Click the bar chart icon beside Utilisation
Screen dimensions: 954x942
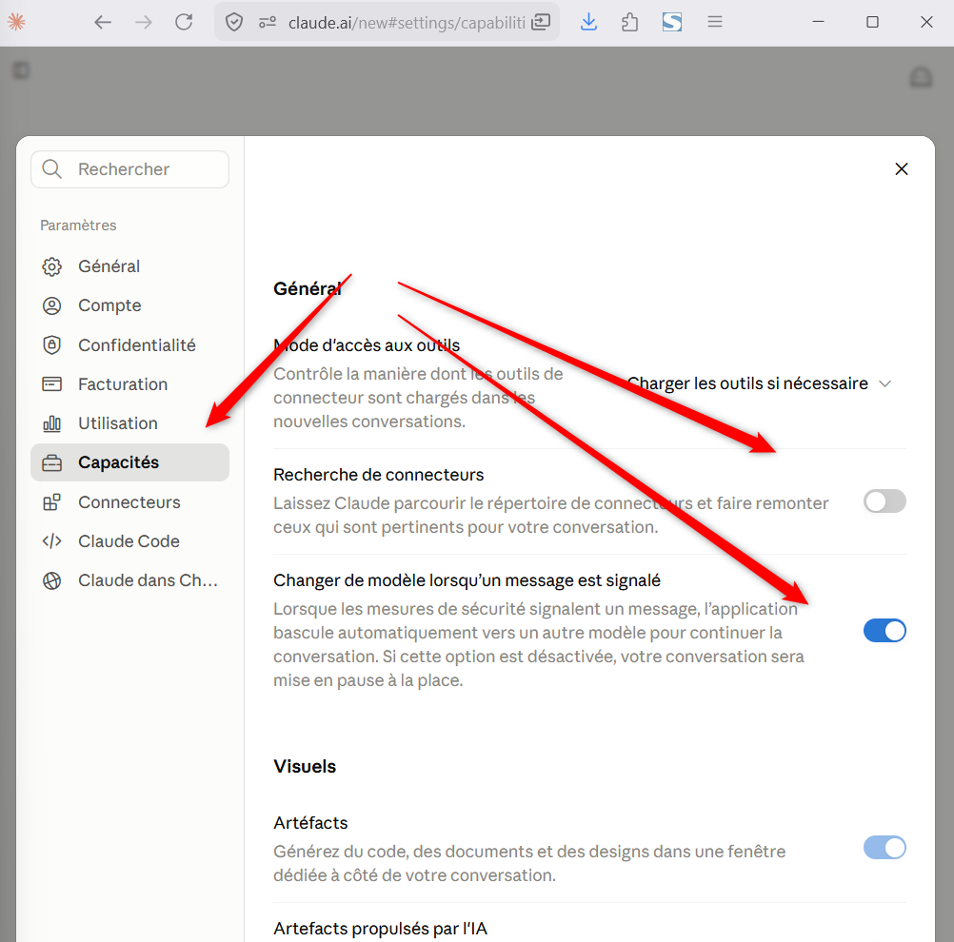(x=51, y=423)
